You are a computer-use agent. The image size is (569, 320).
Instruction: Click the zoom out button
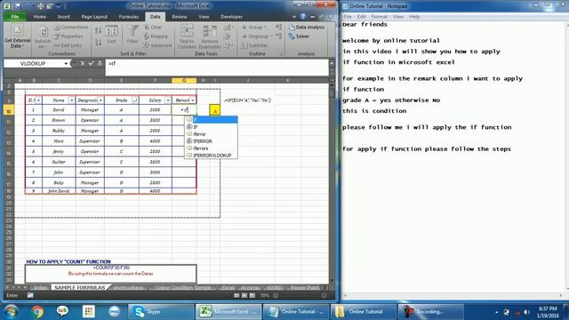(x=276, y=296)
